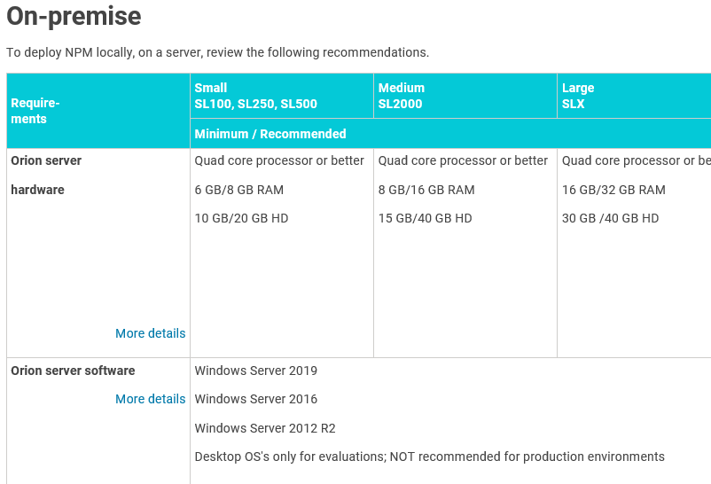Screen dimensions: 711x484
Task: Click the Large SLX column header
Action: click(x=578, y=96)
